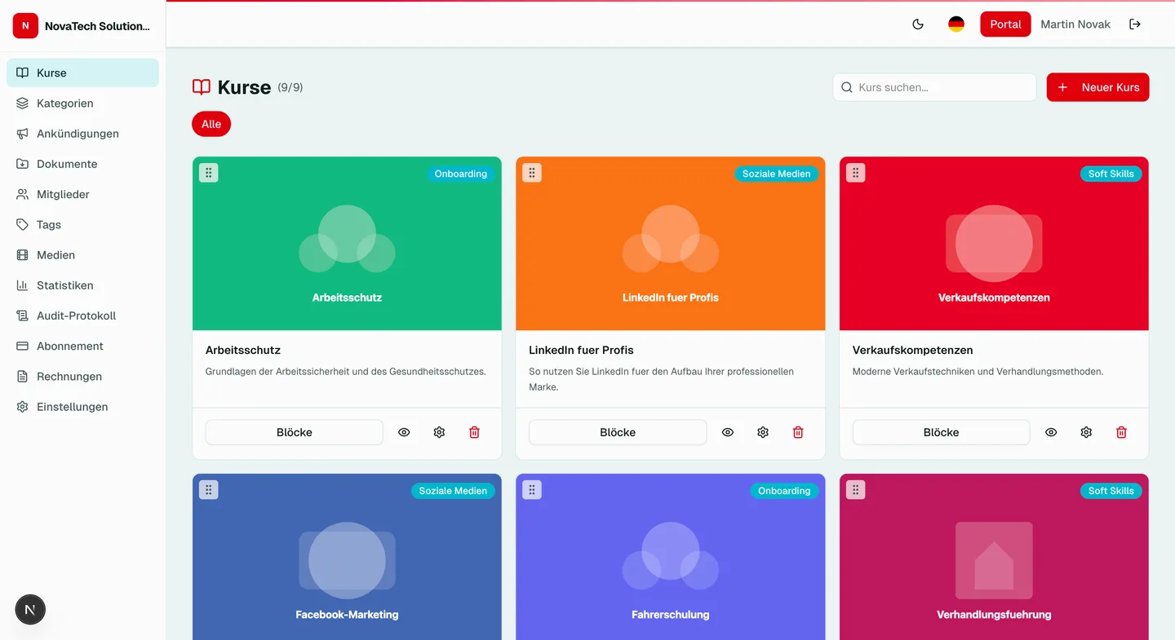Select the German flag language icon
The height and width of the screenshot is (640, 1175).
click(955, 24)
